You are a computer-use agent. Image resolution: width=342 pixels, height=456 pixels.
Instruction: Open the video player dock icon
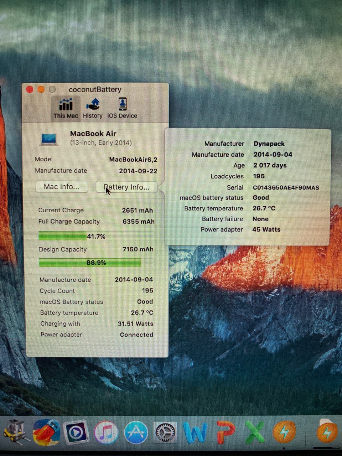coord(76,432)
